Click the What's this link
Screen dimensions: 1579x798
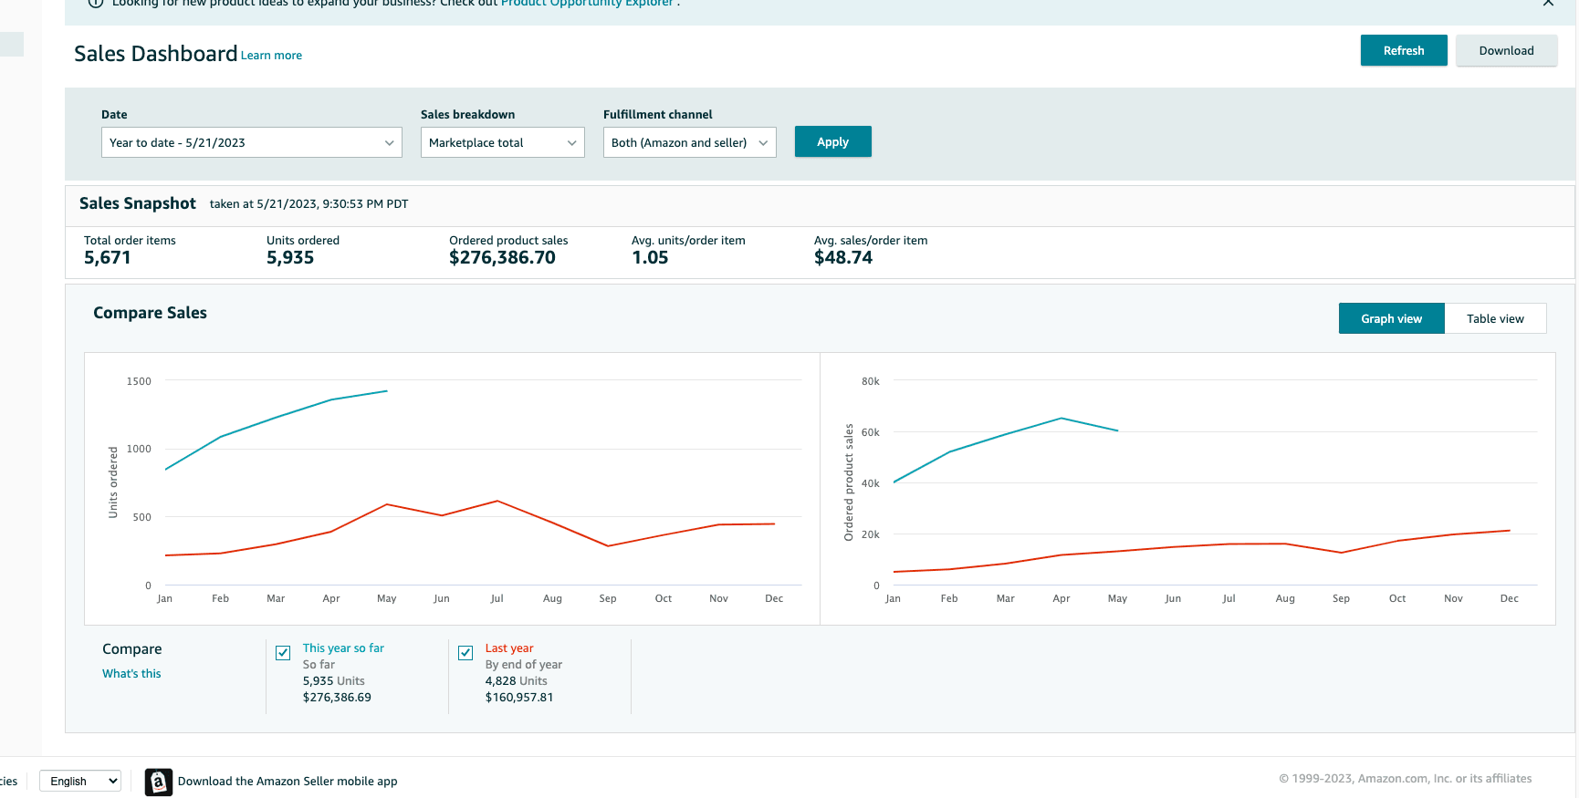pyautogui.click(x=131, y=674)
